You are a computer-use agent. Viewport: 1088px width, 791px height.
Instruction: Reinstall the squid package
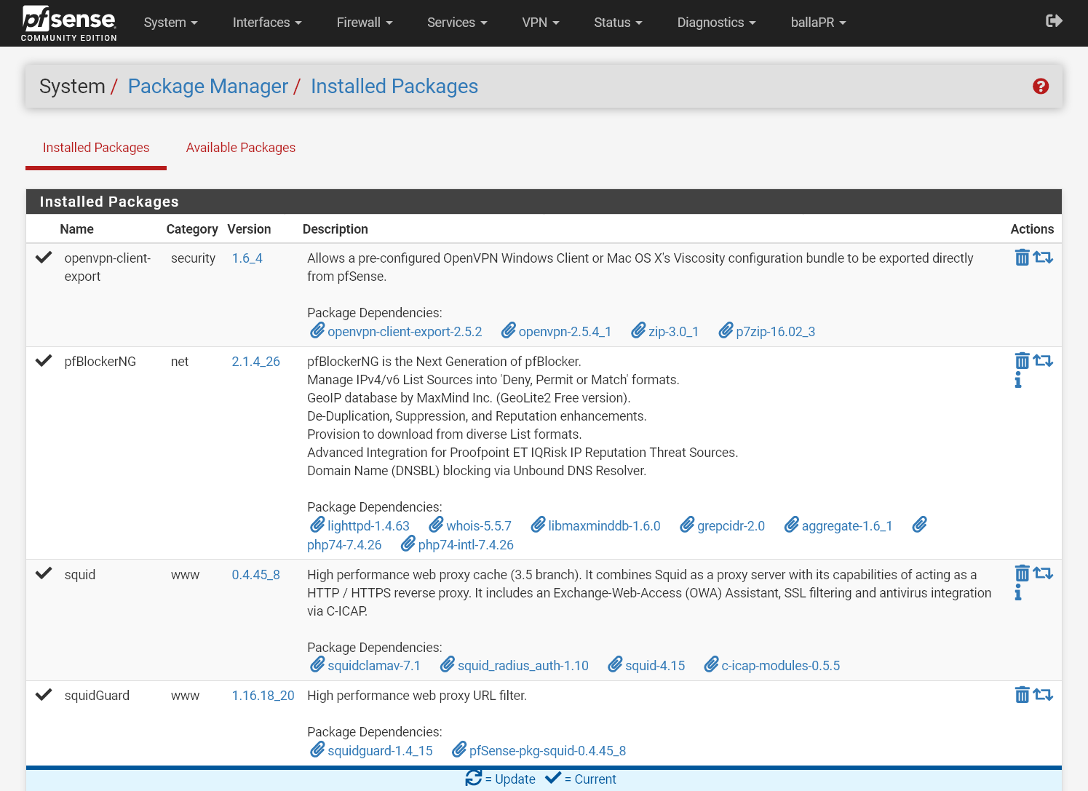click(x=1044, y=573)
